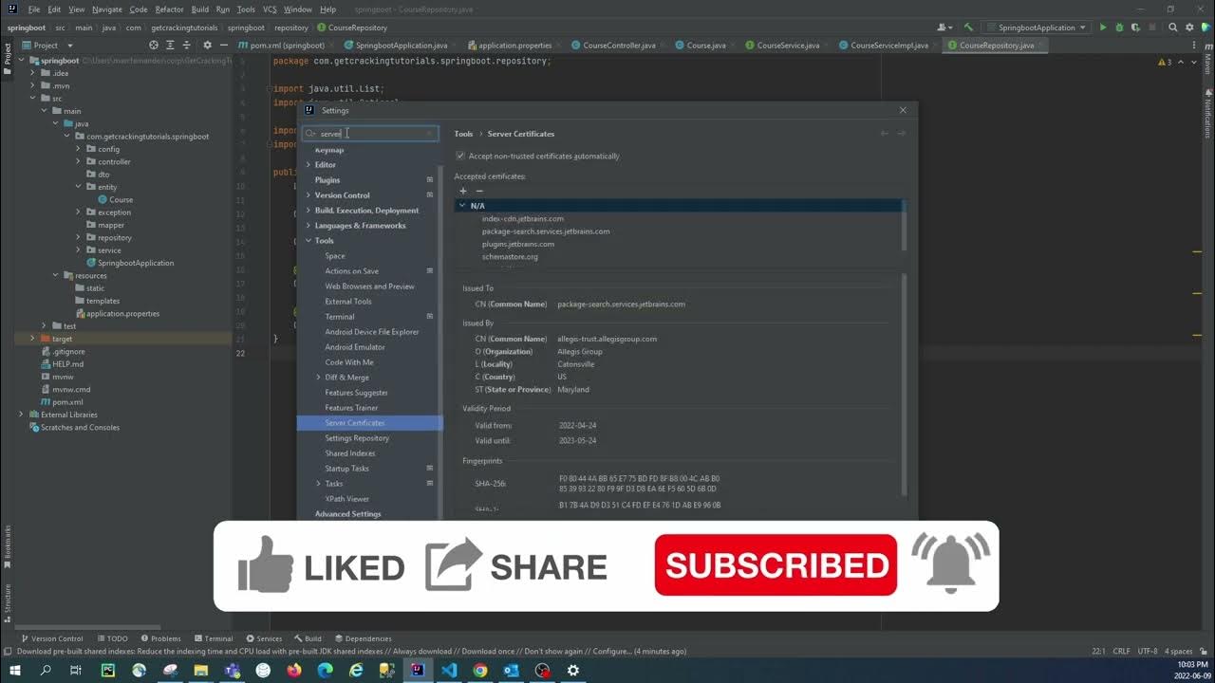Click Outlook icon in taskbar
The height and width of the screenshot is (683, 1215).
511,670
